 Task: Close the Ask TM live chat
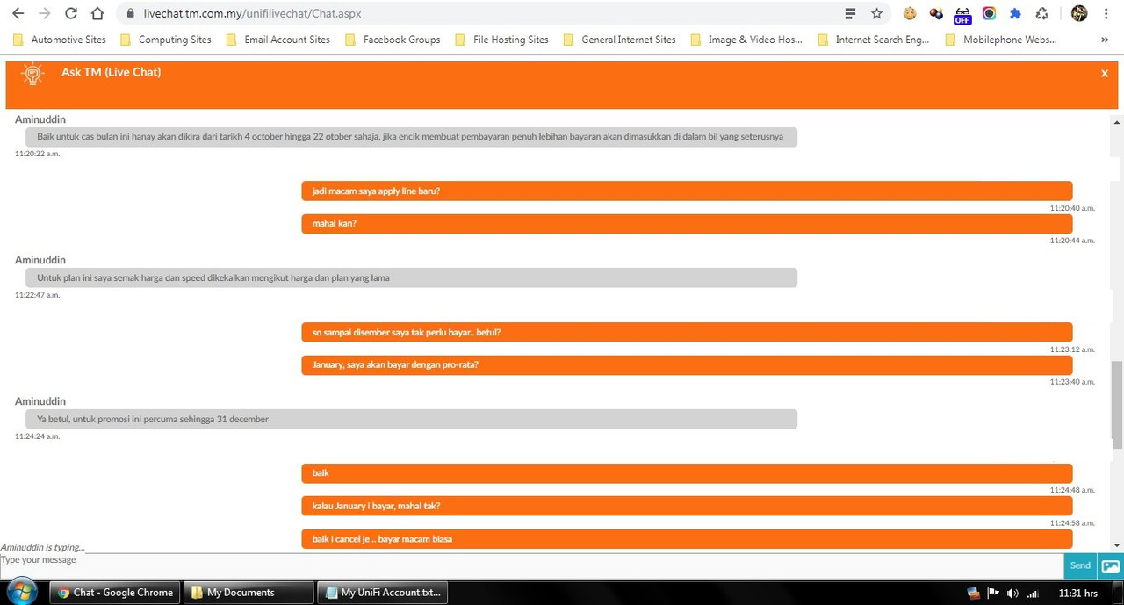tap(1105, 74)
